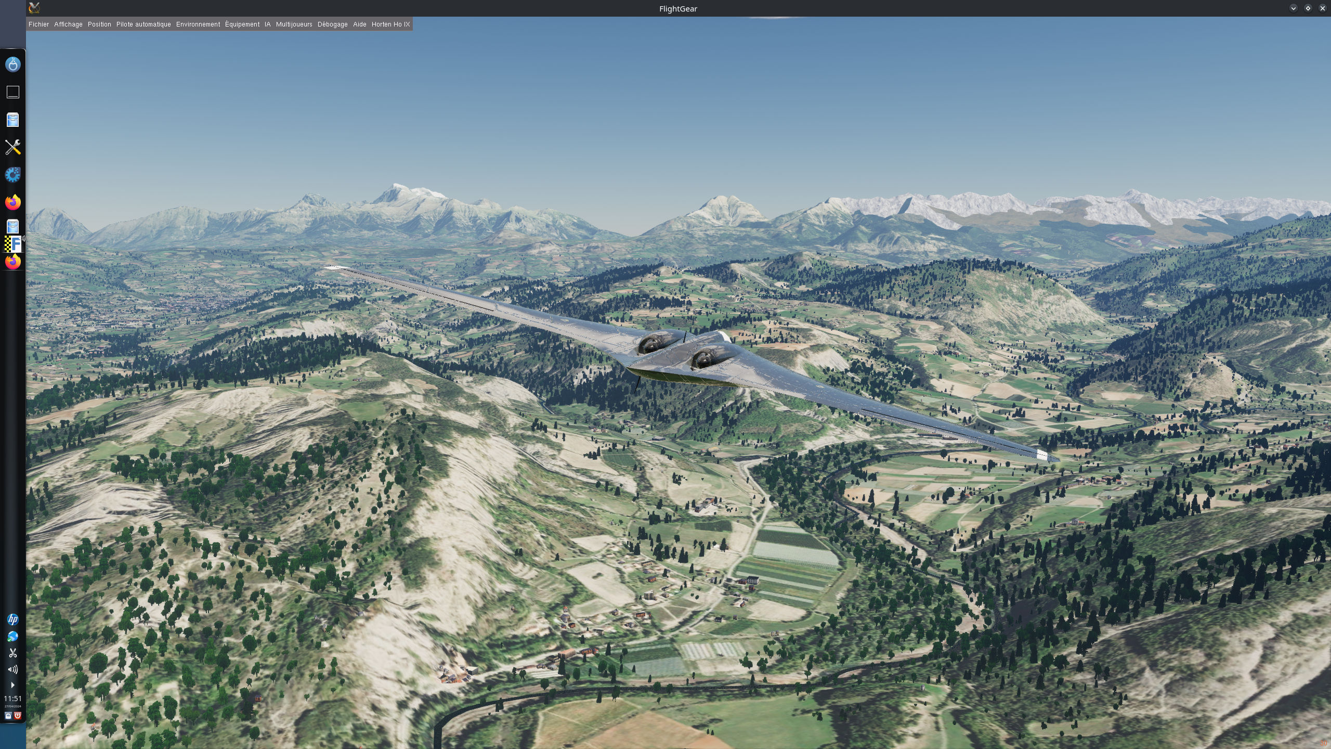Click the network globe status icon
This screenshot has width=1331, height=749.
[x=12, y=636]
